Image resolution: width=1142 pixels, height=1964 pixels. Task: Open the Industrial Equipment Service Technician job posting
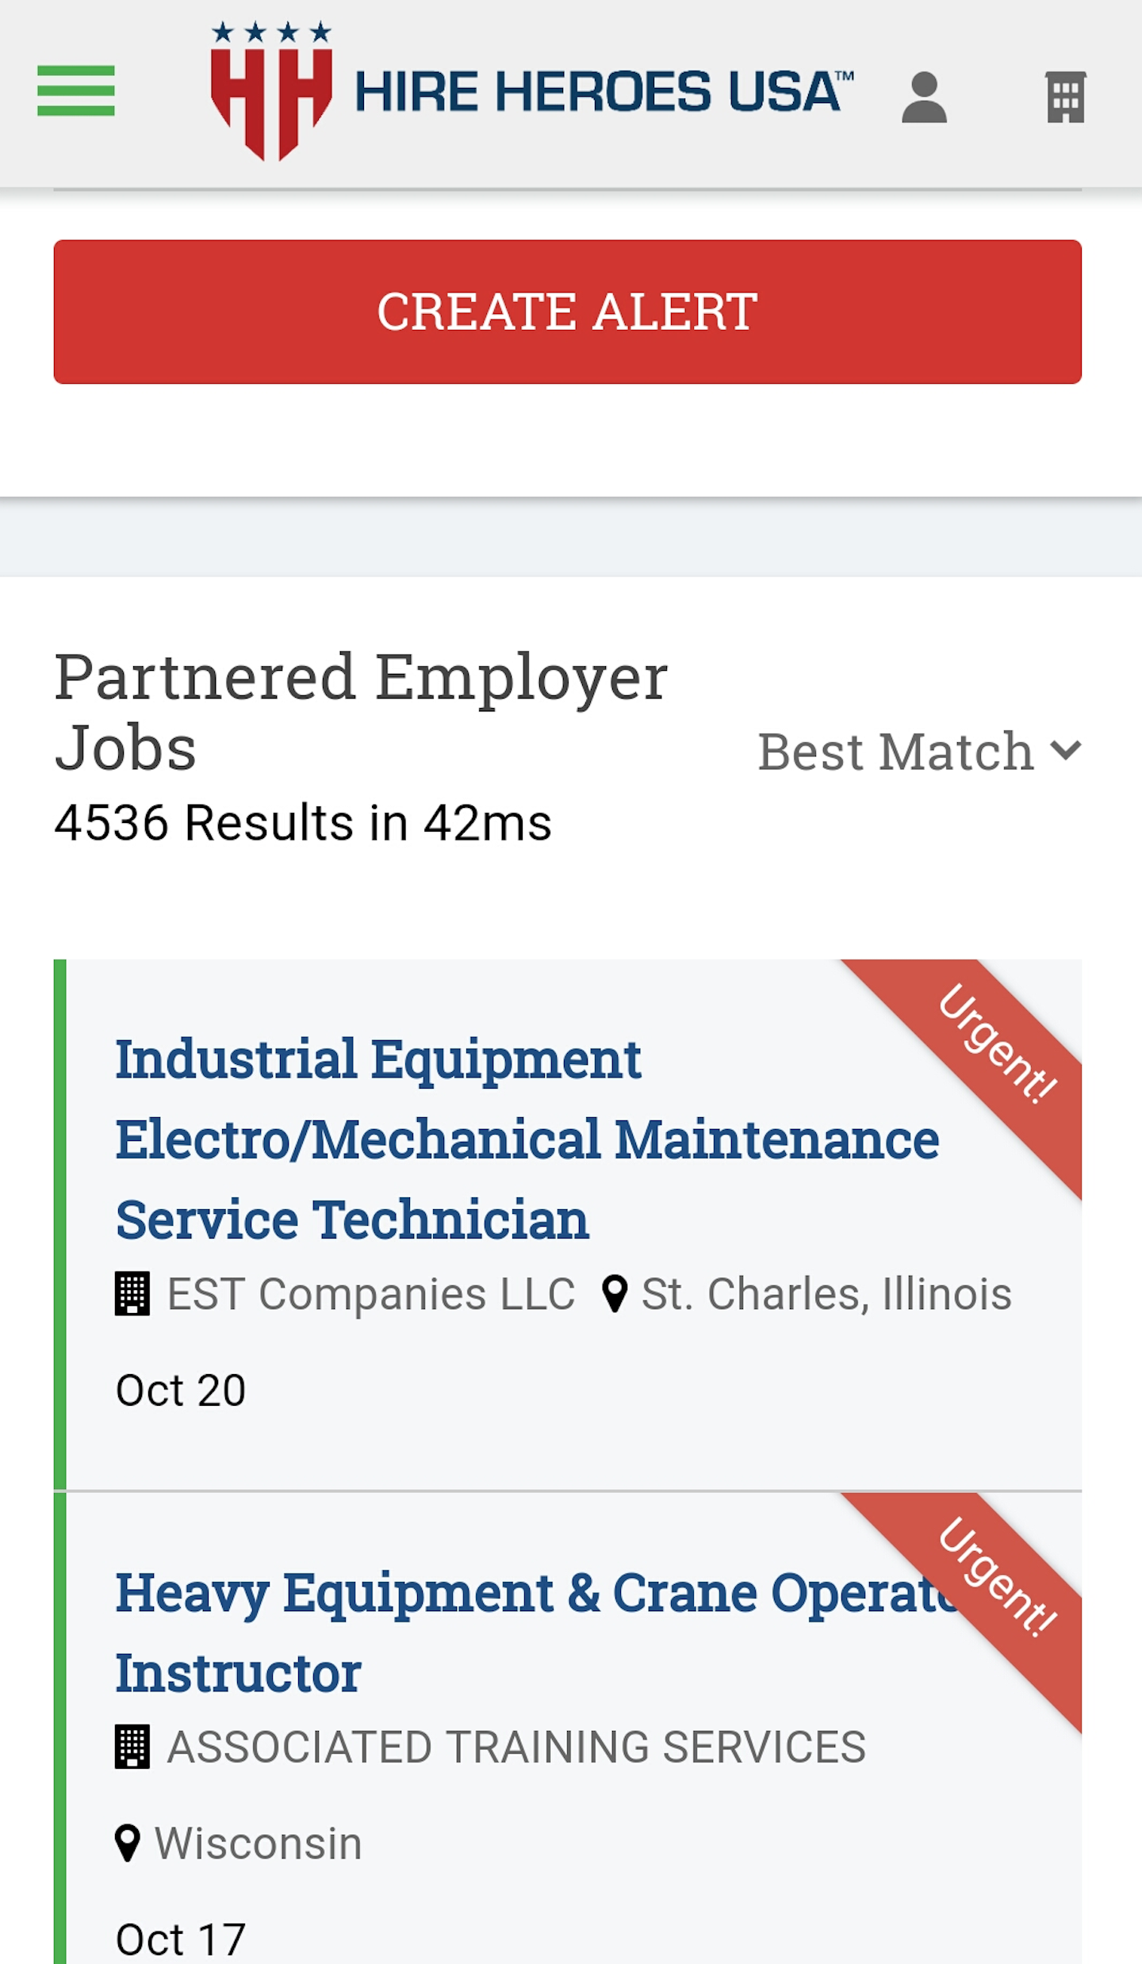[527, 1139]
